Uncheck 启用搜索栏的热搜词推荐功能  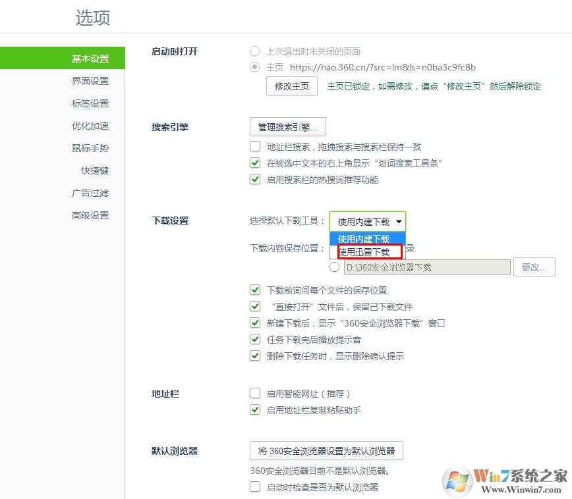pyautogui.click(x=255, y=179)
